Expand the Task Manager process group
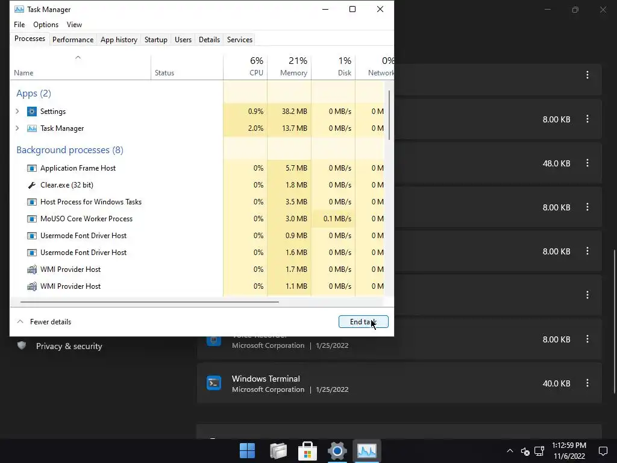This screenshot has height=463, width=617. (17, 128)
